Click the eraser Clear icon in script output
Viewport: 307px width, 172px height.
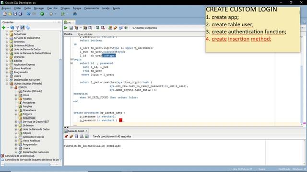pos(71,136)
